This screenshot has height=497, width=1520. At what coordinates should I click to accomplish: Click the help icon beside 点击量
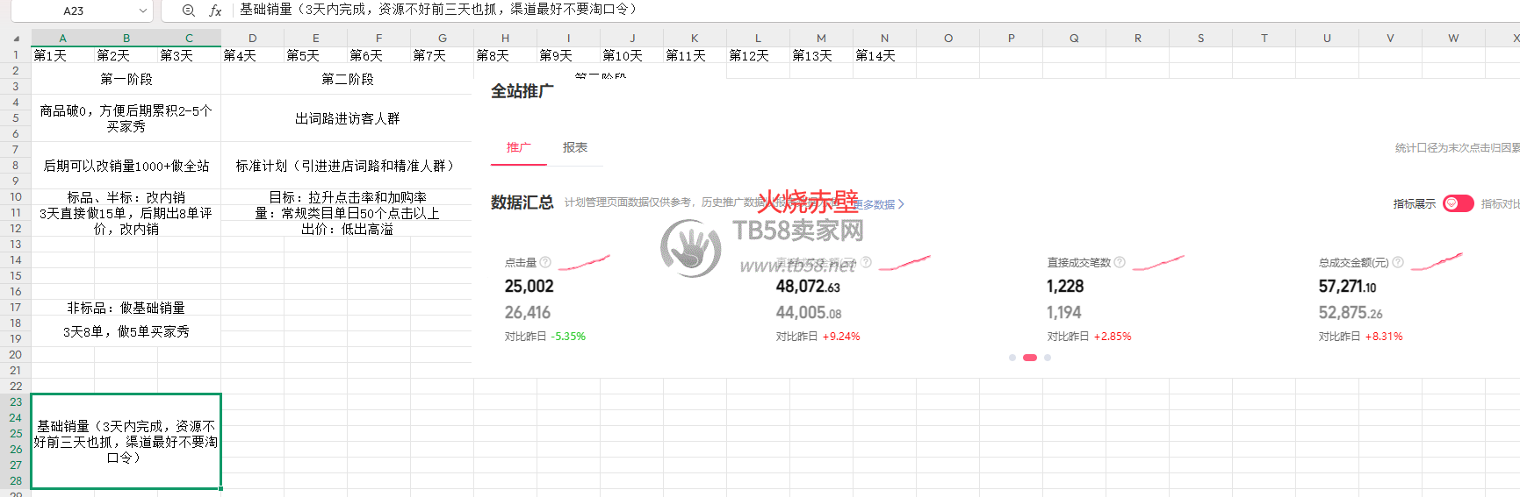point(545,262)
